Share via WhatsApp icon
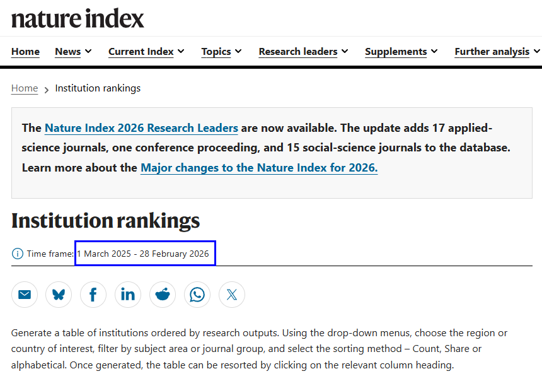The image size is (542, 381). (x=197, y=295)
